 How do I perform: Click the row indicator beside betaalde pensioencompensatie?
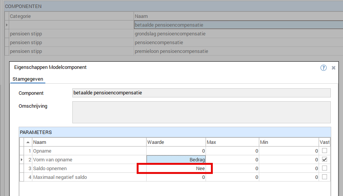click(6, 25)
